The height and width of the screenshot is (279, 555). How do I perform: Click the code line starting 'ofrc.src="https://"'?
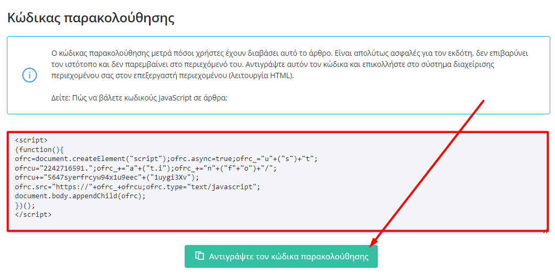tap(137, 187)
